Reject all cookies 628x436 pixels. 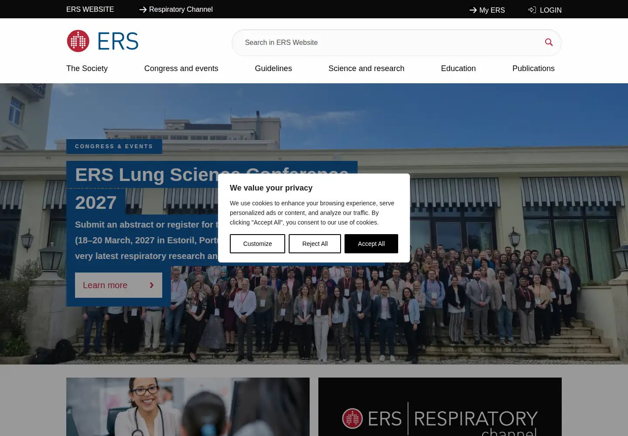click(x=315, y=244)
